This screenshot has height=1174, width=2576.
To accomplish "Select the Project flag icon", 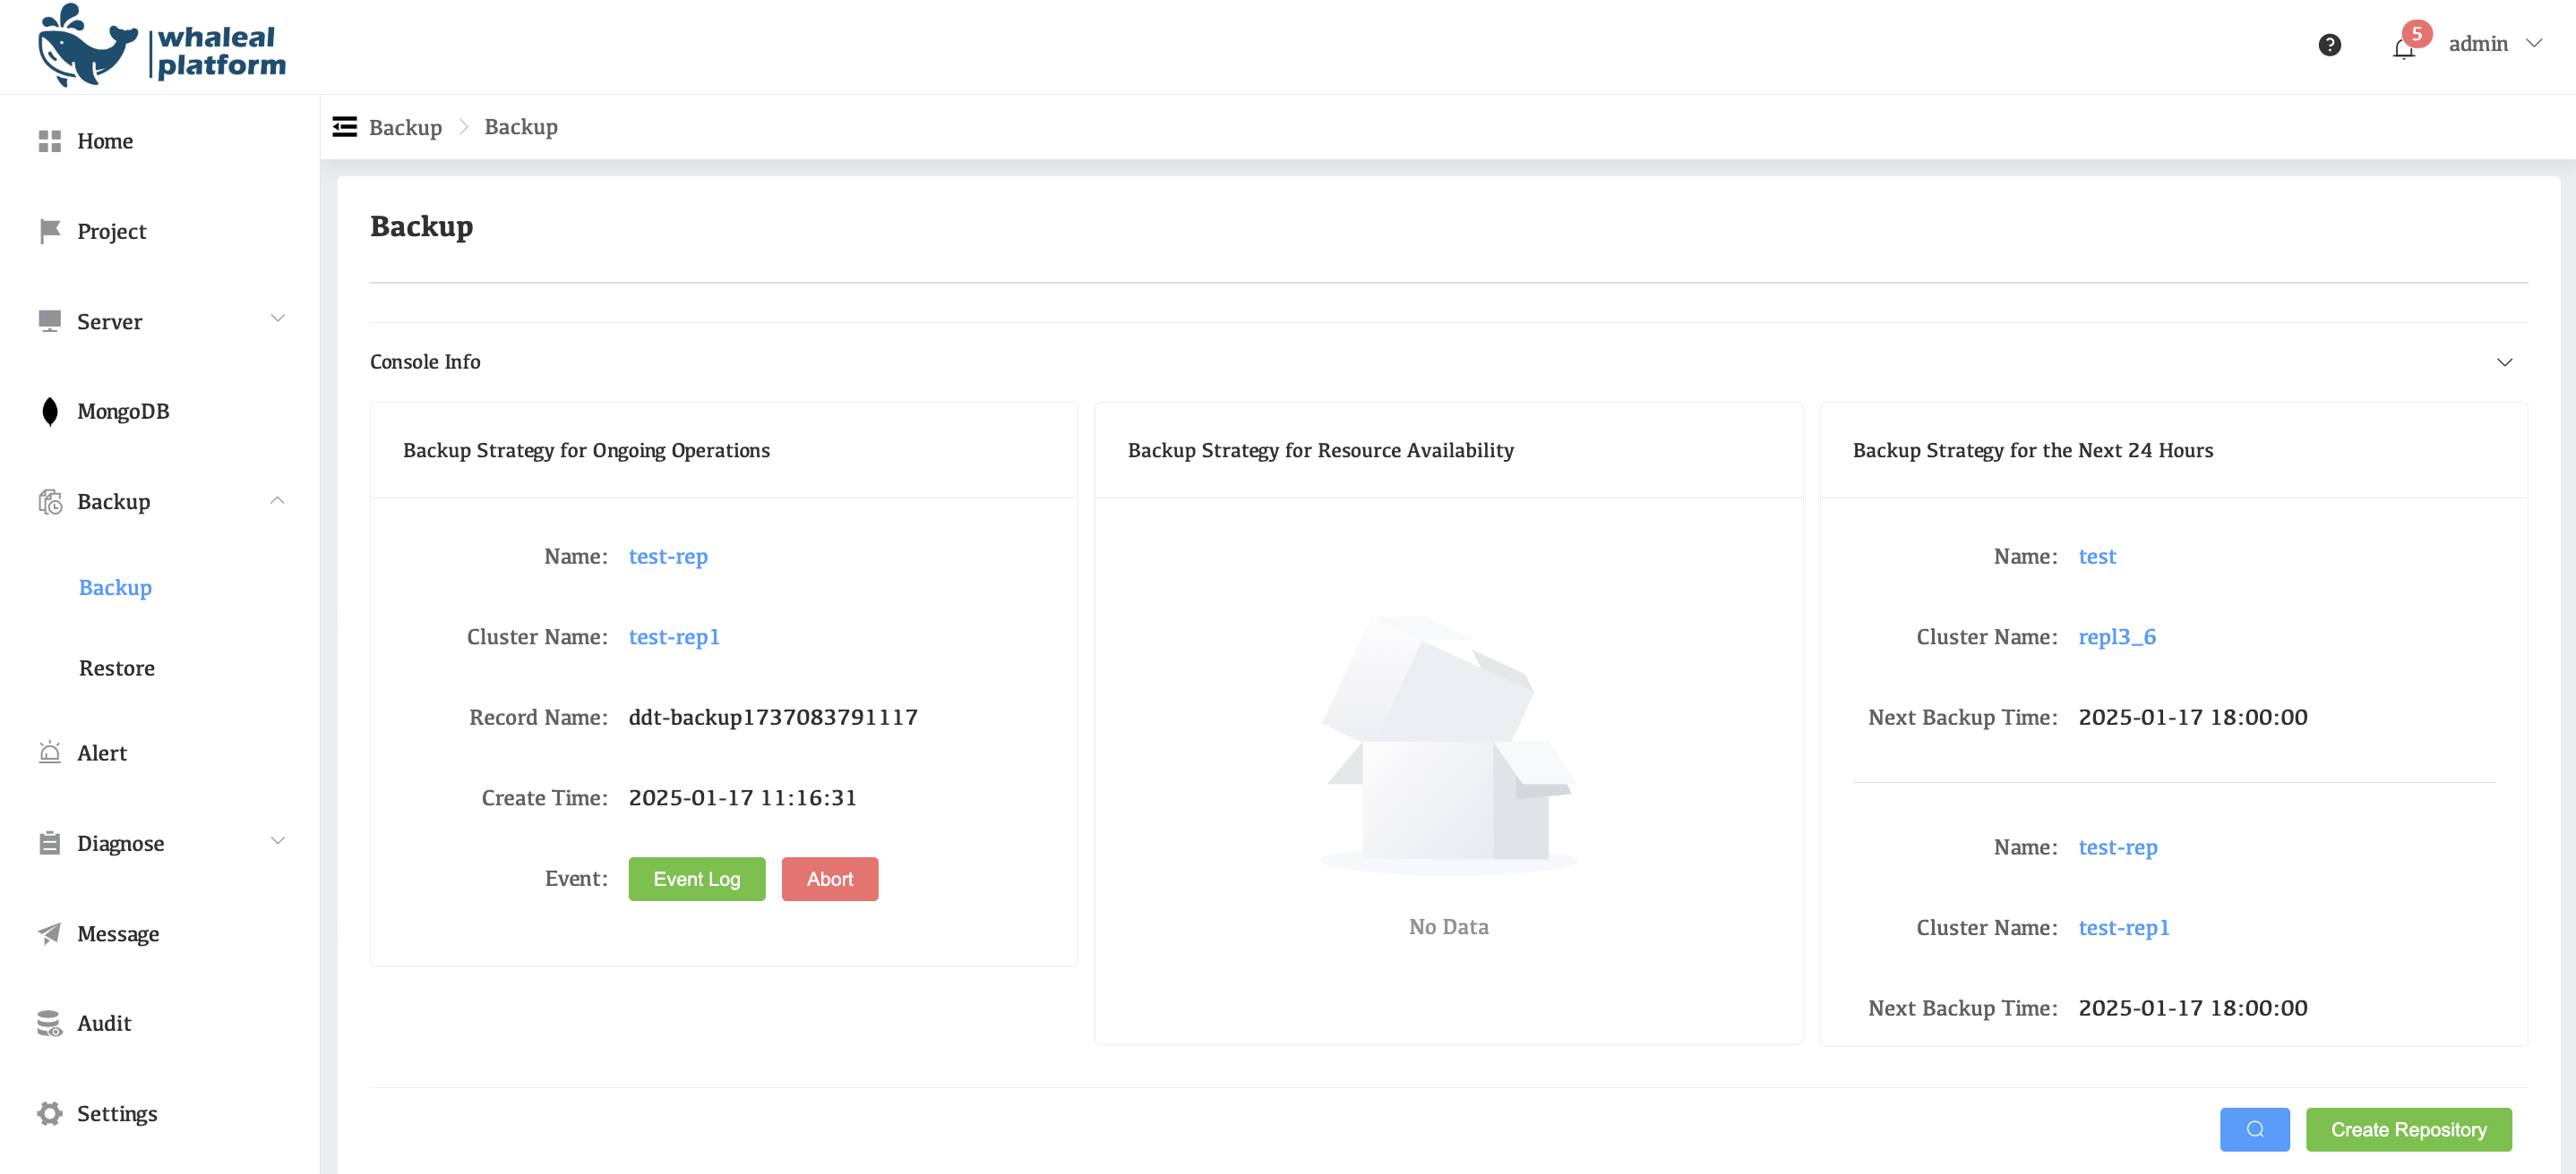I will tap(50, 231).
